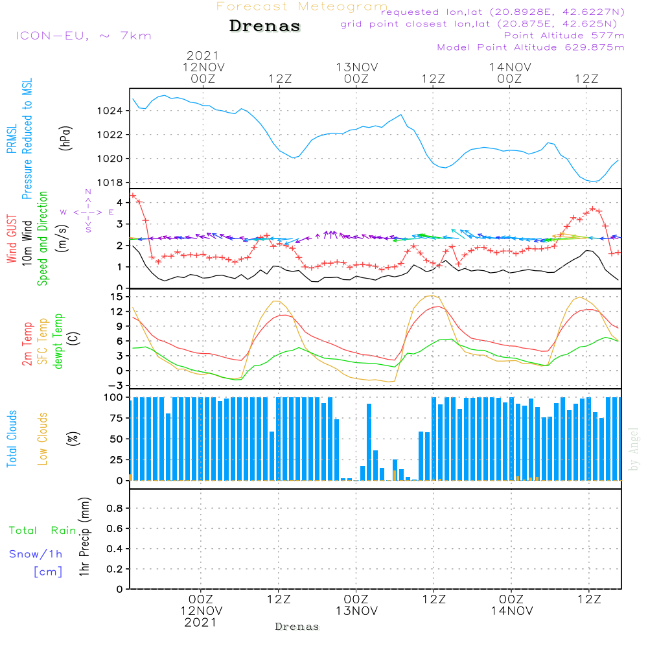648x648 pixels.
Task: Click the '0.8' precipitation tick value
Action: pyautogui.click(x=115, y=508)
